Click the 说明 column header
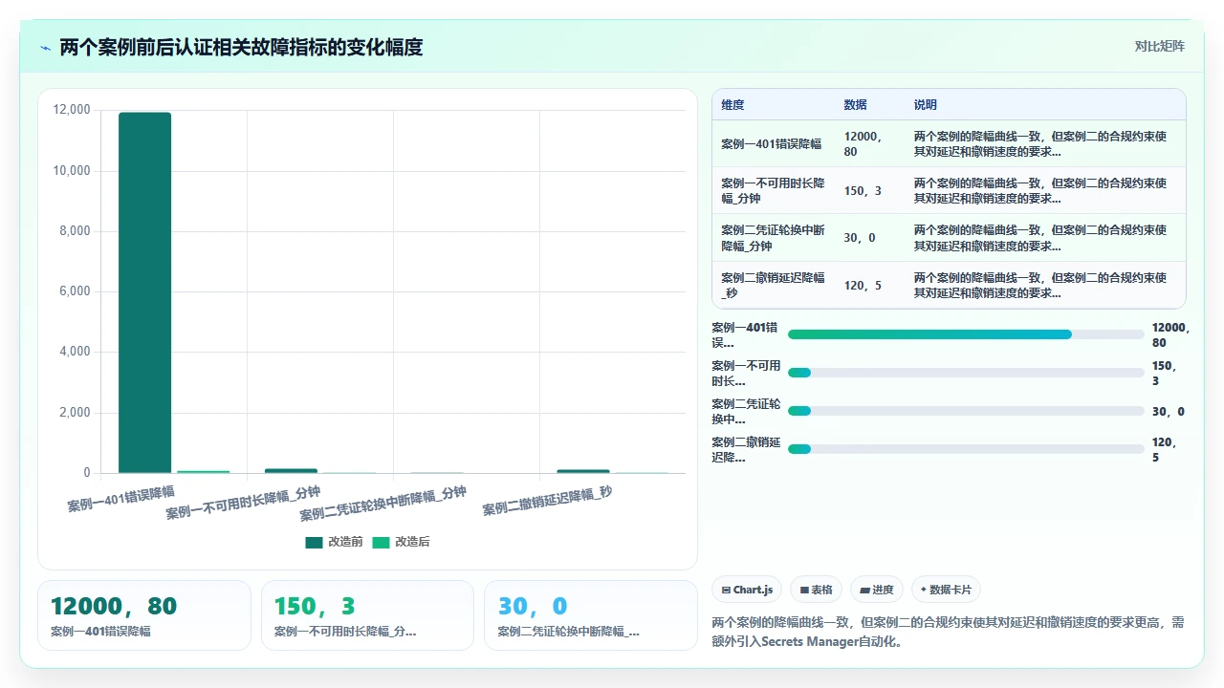Image resolution: width=1224 pixels, height=688 pixels. point(926,104)
